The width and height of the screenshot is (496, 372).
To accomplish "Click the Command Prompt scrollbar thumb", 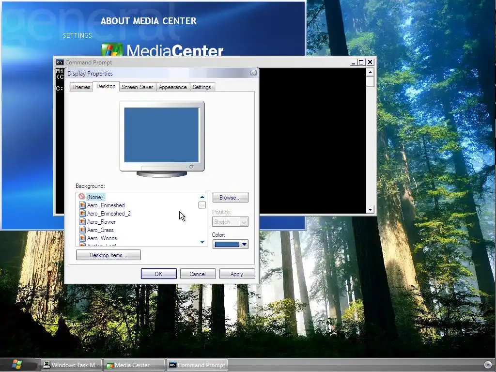I will (371, 81).
